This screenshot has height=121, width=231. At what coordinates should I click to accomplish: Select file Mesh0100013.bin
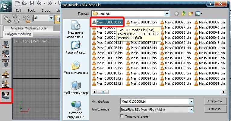pos(141,22)
